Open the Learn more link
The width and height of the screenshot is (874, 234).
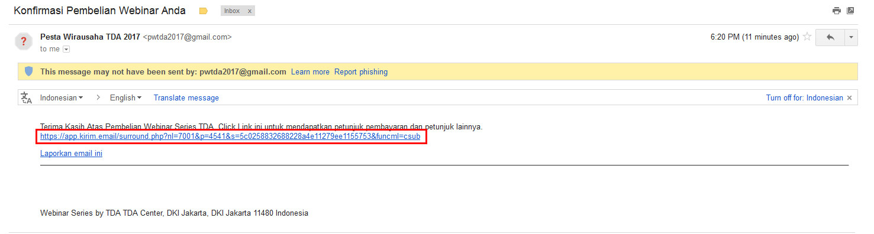(310, 71)
